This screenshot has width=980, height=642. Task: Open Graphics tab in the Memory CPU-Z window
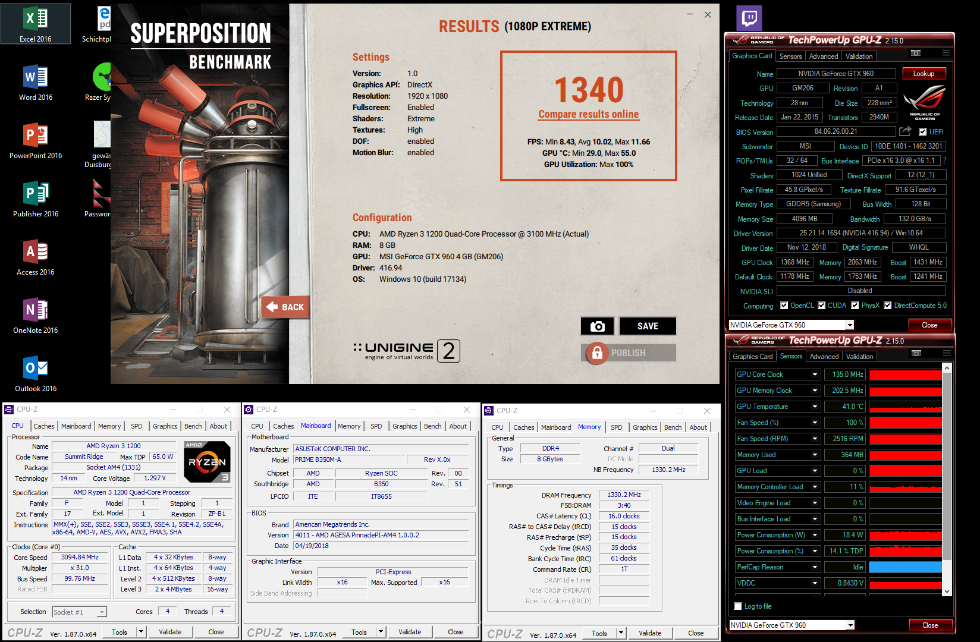pos(645,427)
